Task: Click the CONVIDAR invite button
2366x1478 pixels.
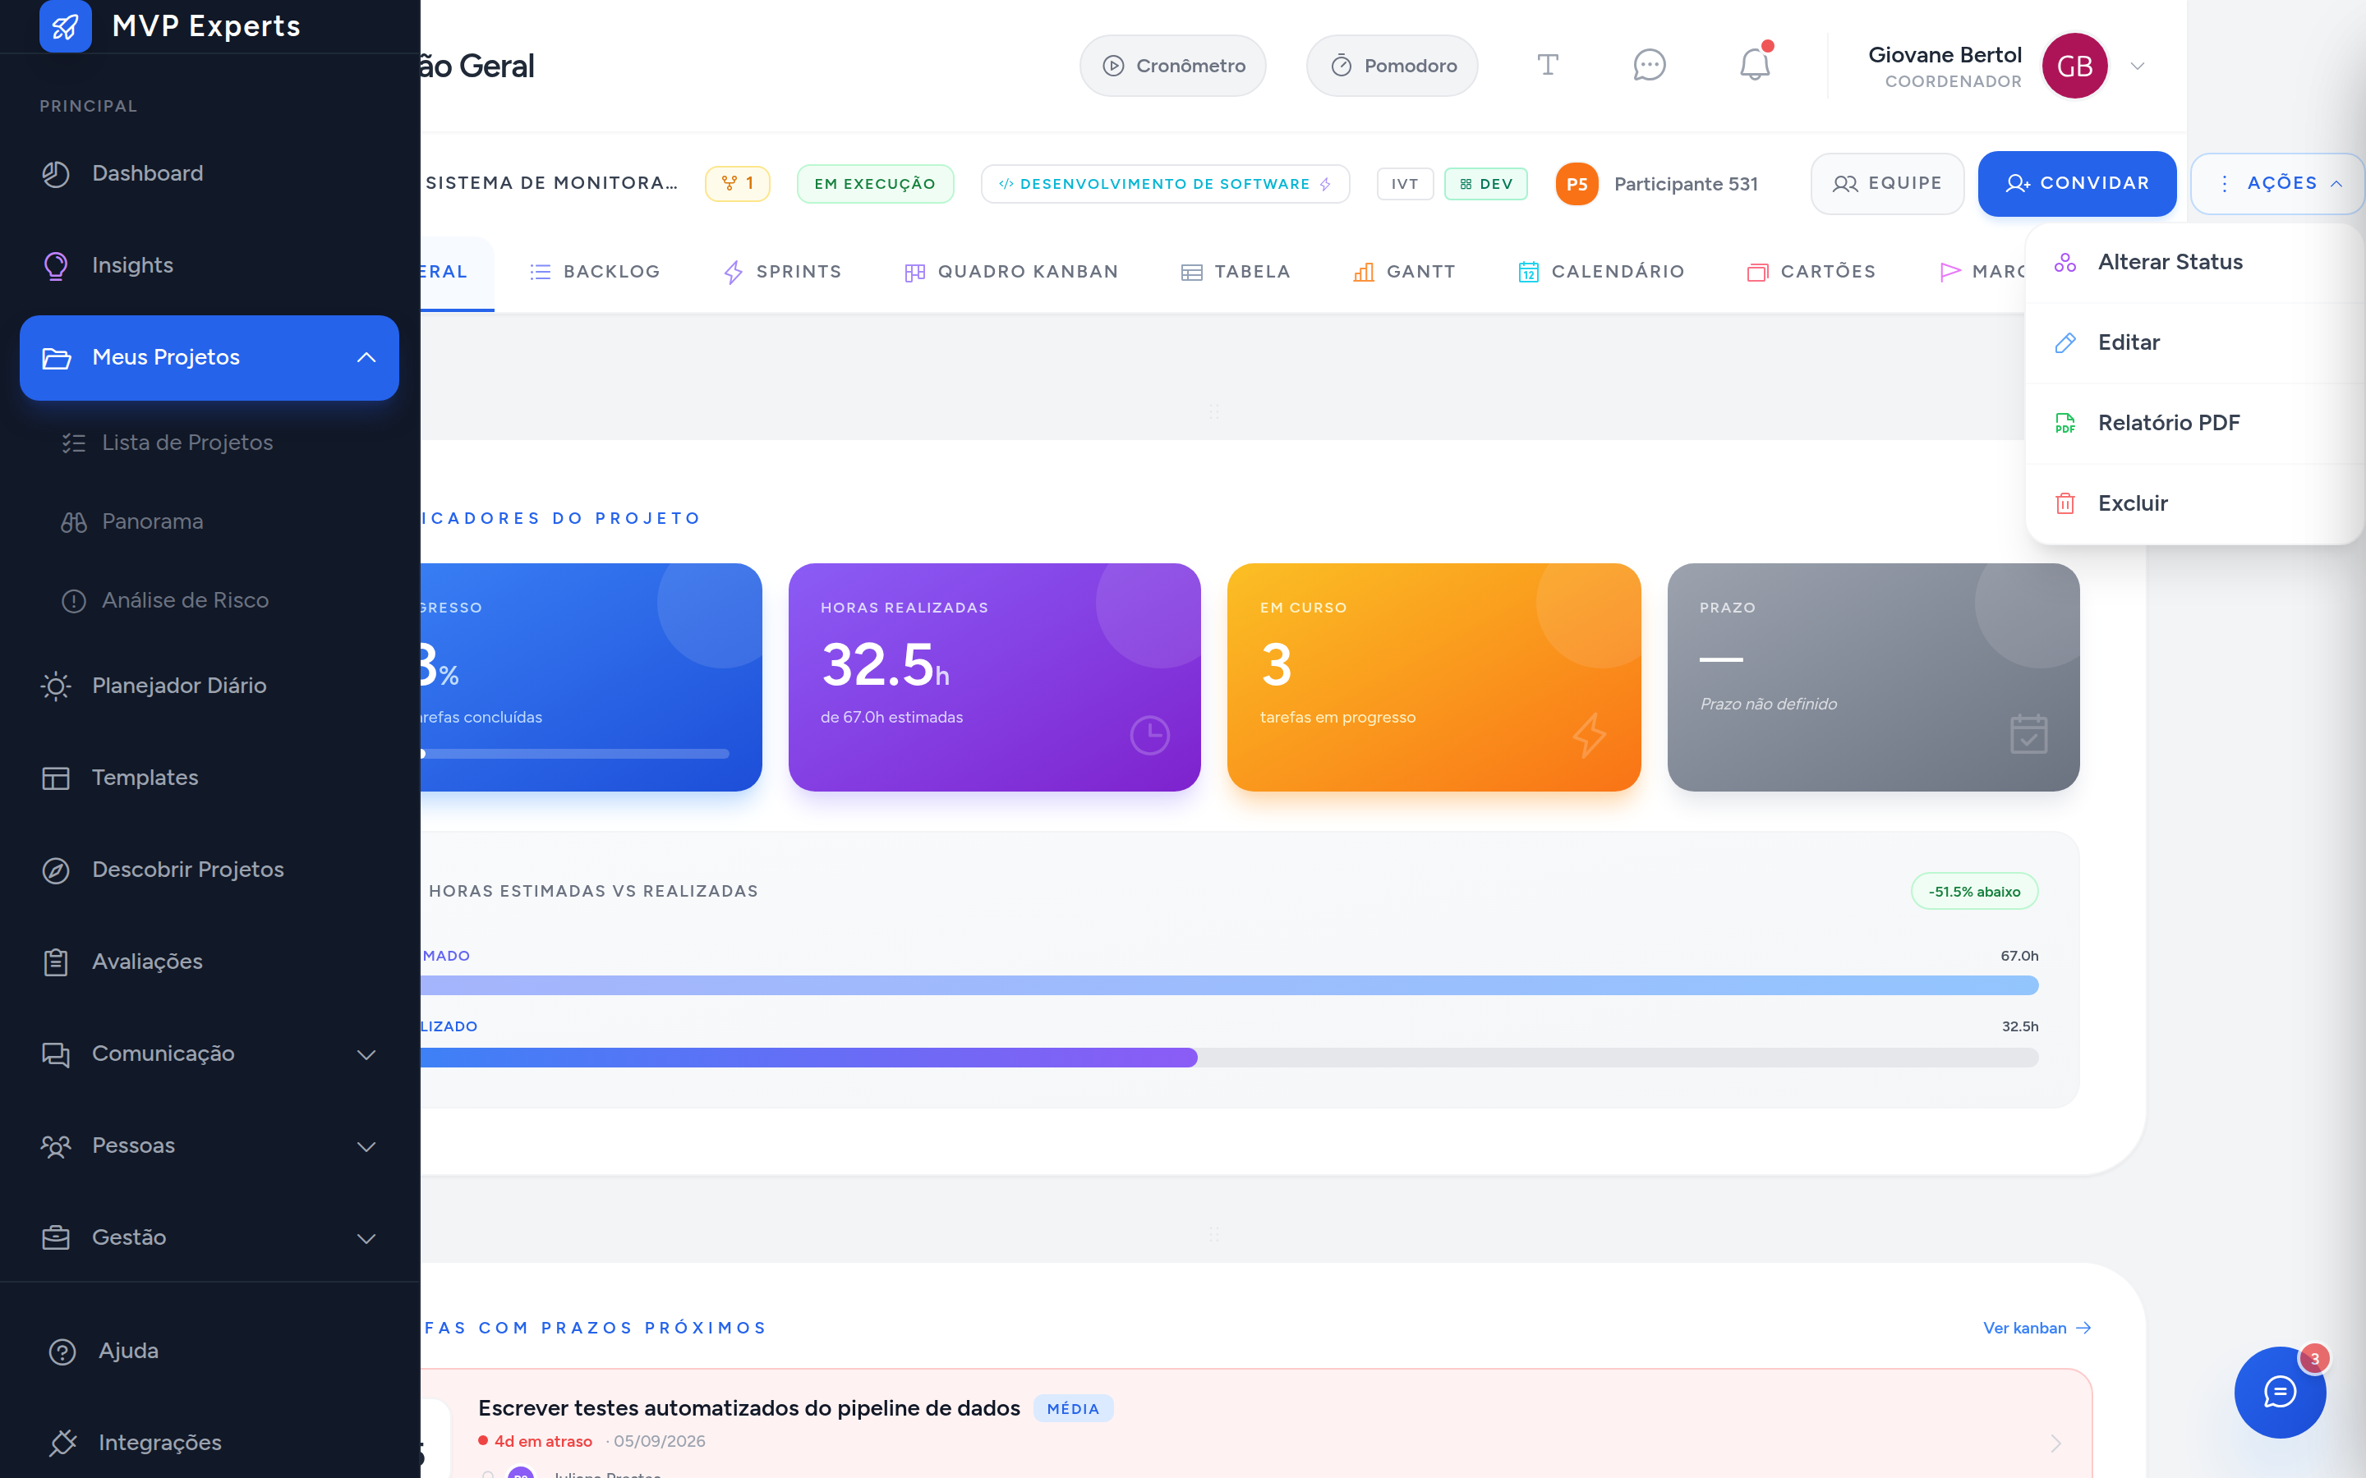Action: [2077, 184]
